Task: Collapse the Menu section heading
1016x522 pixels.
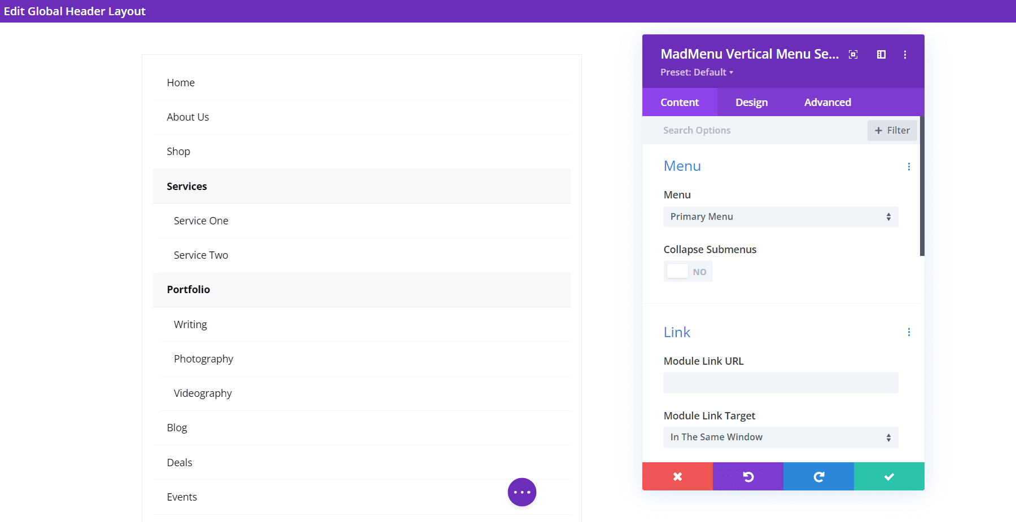Action: (682, 166)
